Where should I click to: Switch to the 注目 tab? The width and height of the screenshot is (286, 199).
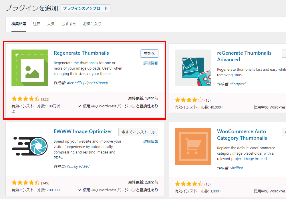pyautogui.click(x=37, y=24)
